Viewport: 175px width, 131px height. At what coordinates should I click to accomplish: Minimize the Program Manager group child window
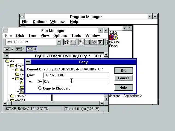point(125,28)
